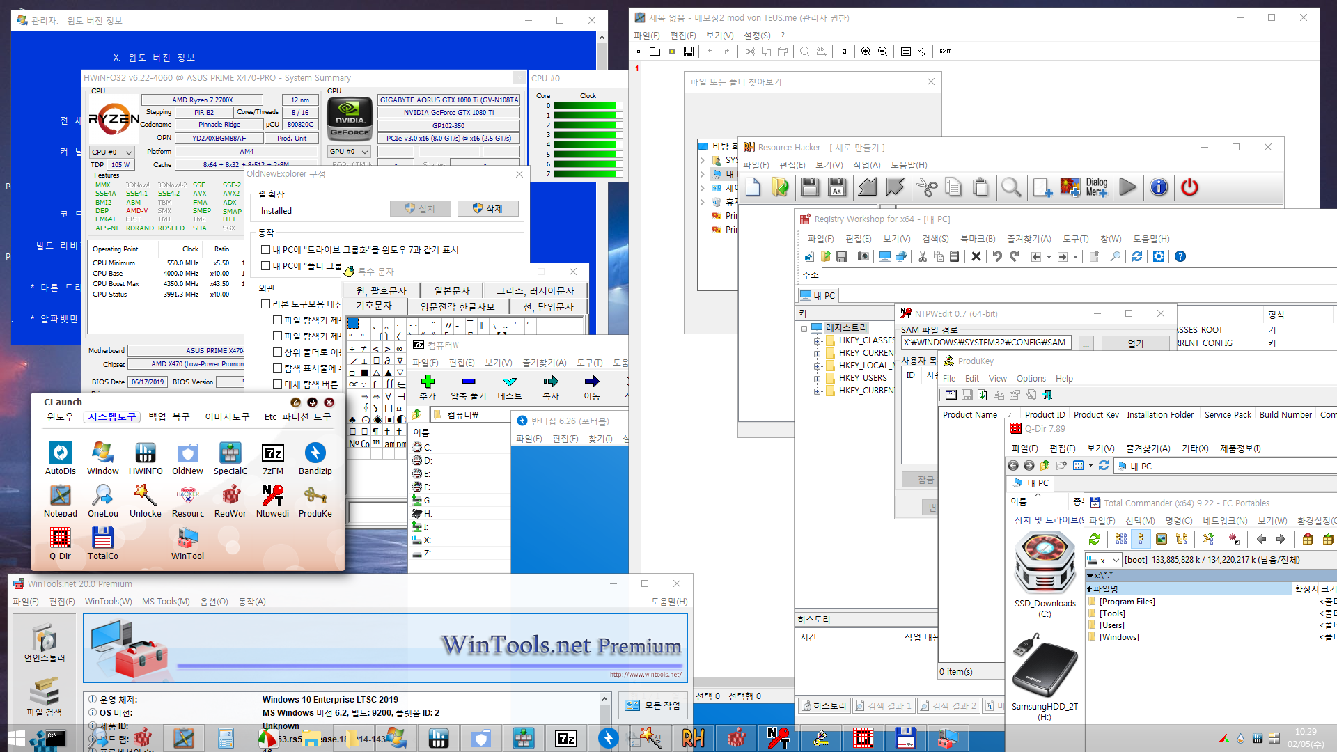Click the Uninstaller icon in WinTools.net sidebar
Image resolution: width=1337 pixels, height=752 pixels.
45,643
